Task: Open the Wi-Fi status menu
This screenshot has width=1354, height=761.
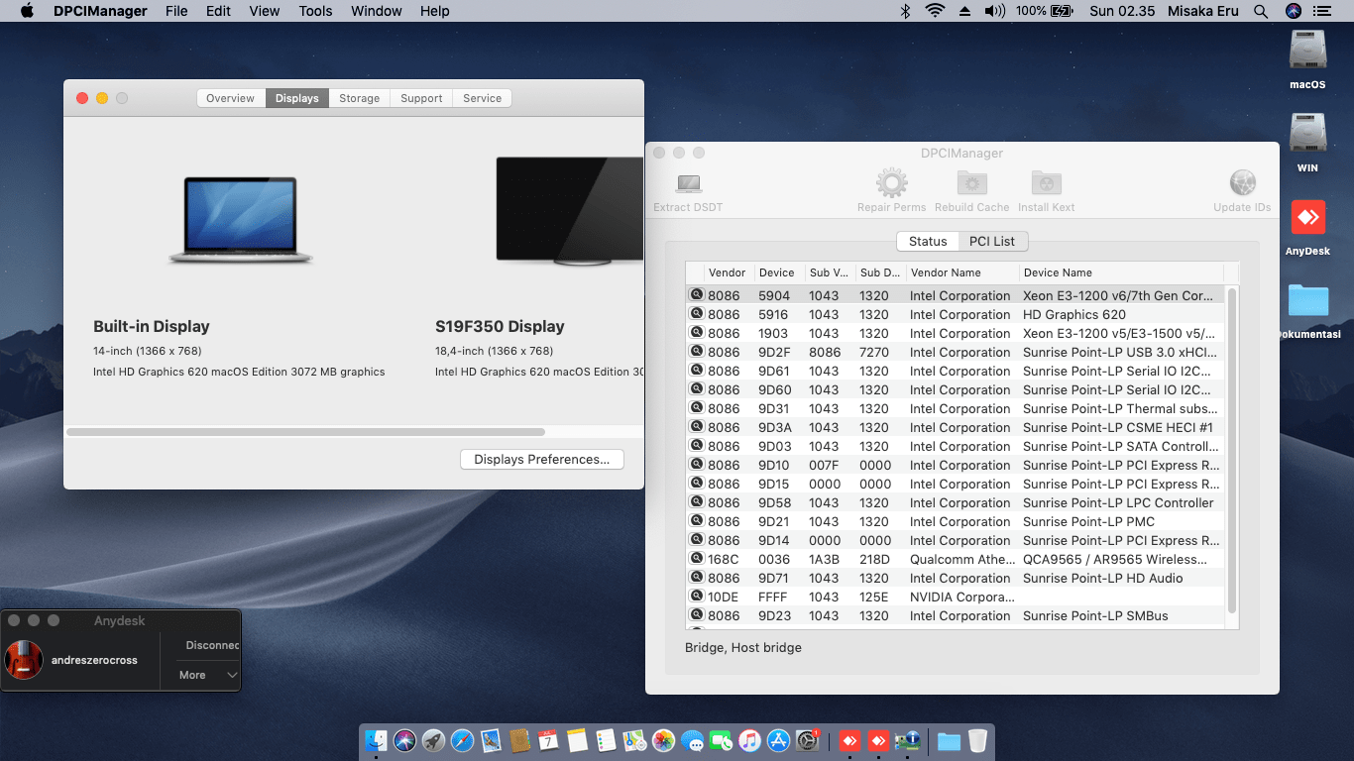Action: [935, 11]
